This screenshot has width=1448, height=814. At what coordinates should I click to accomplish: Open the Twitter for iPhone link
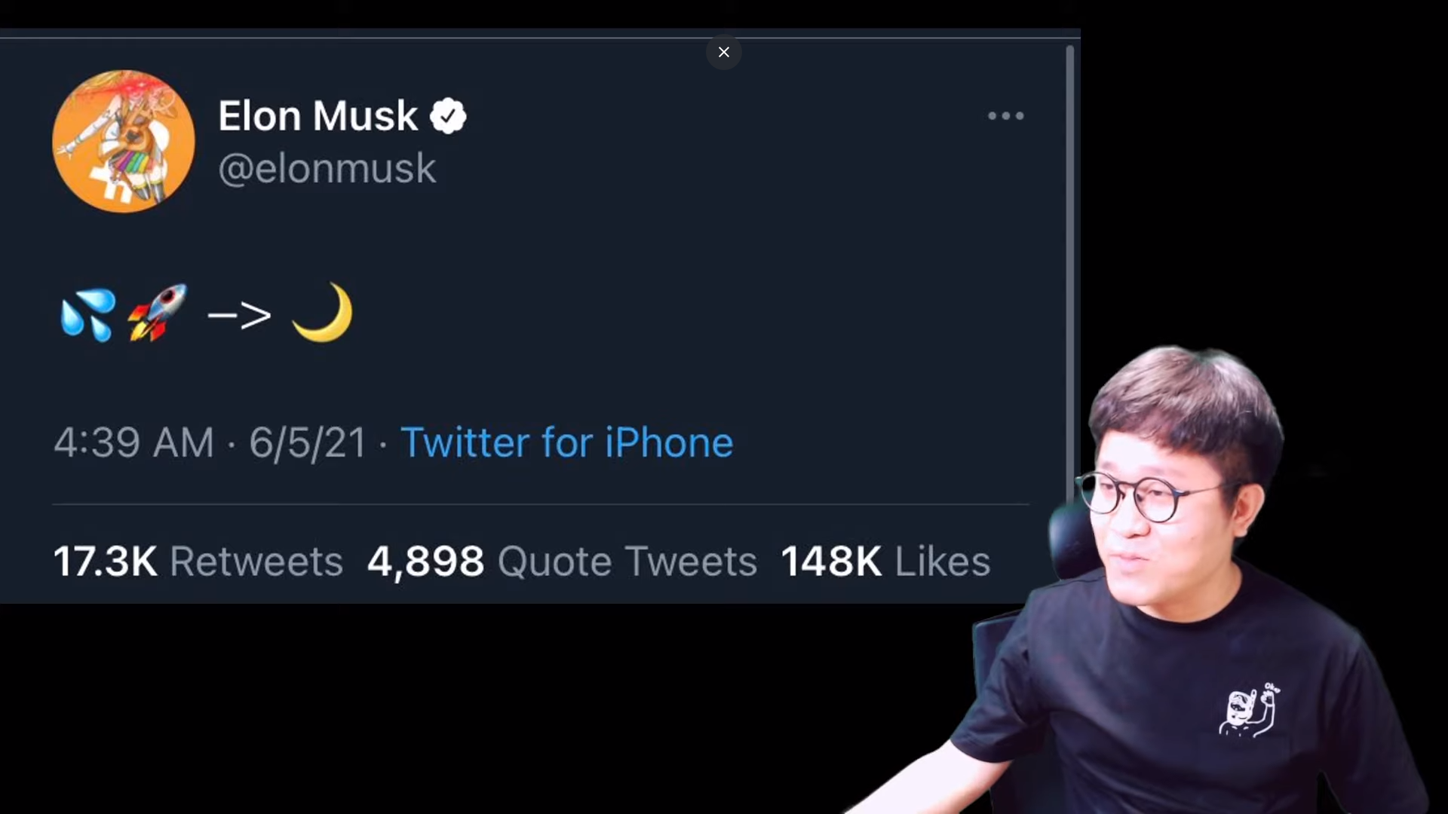pyautogui.click(x=566, y=442)
